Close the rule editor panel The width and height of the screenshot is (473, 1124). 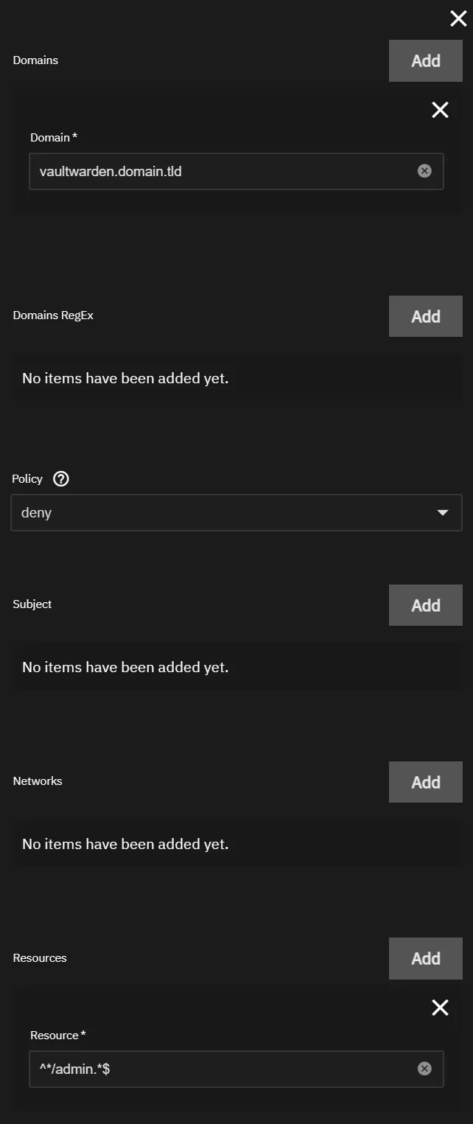pos(458,19)
